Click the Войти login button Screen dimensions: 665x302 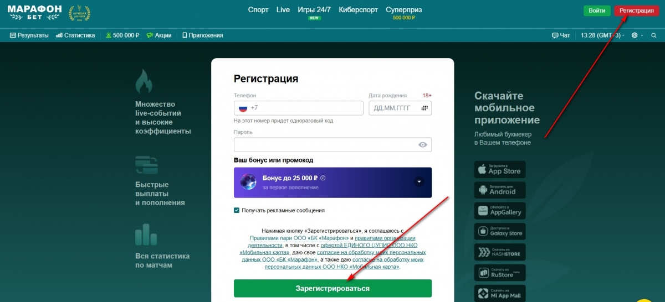tap(597, 11)
